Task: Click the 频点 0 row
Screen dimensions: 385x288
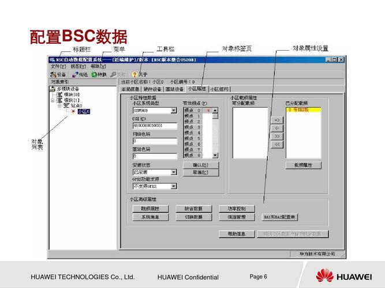Action: [x=197, y=111]
